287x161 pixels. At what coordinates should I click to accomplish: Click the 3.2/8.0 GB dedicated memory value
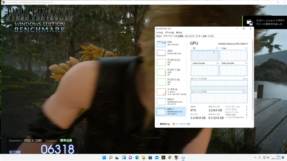pos(215,110)
